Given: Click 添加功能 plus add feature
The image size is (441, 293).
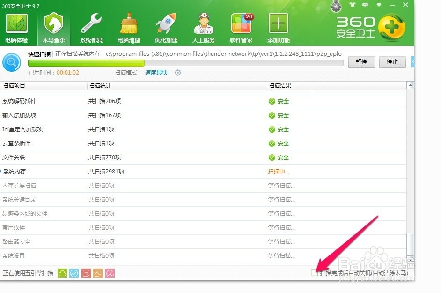Looking at the screenshot, I should [279, 28].
